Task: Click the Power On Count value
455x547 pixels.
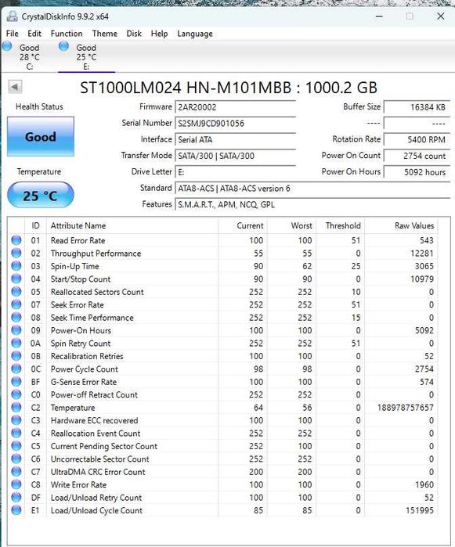Action: coord(417,156)
